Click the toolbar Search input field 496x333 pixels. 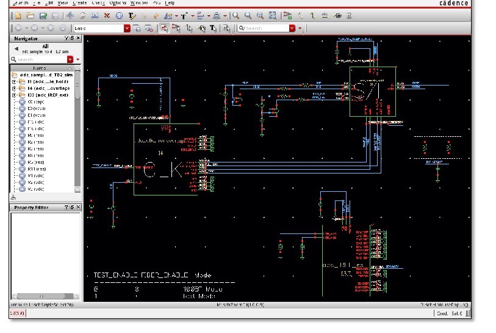point(264,28)
